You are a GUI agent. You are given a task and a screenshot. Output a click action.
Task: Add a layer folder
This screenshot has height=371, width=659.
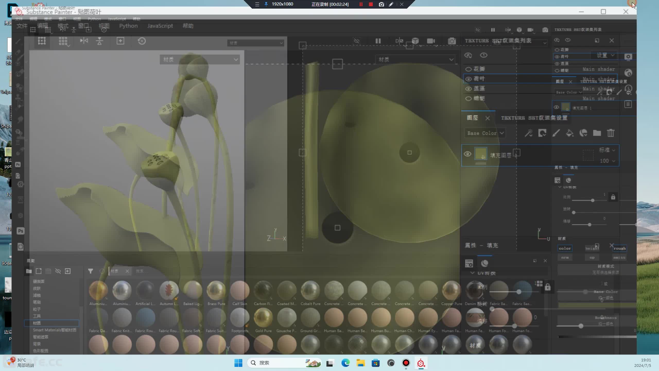[x=597, y=133]
